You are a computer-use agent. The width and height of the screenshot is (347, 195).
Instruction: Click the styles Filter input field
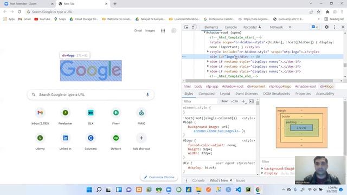200,101
